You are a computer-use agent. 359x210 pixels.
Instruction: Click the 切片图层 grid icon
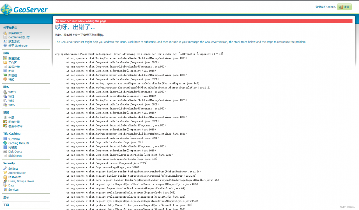[5, 139]
